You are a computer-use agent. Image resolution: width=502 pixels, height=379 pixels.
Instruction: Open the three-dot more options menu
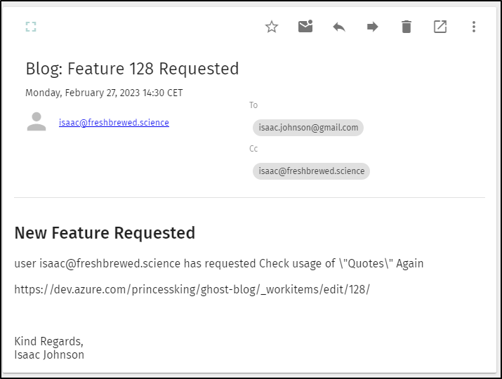474,27
